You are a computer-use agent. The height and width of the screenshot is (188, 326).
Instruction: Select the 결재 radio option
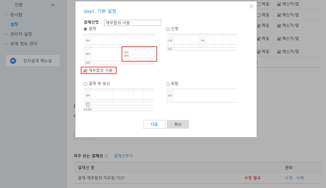click(x=85, y=29)
